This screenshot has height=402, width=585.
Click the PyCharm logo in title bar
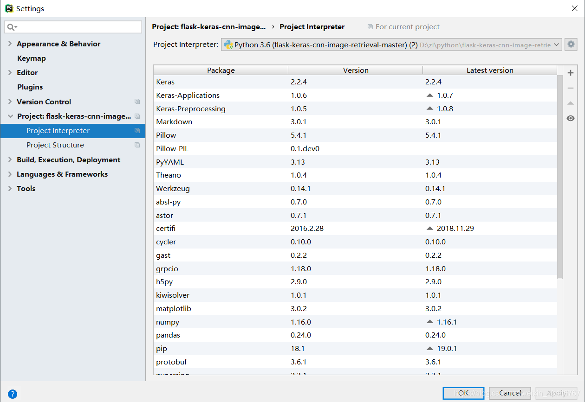click(9, 8)
